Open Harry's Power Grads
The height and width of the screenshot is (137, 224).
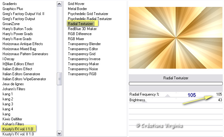(x=18, y=34)
